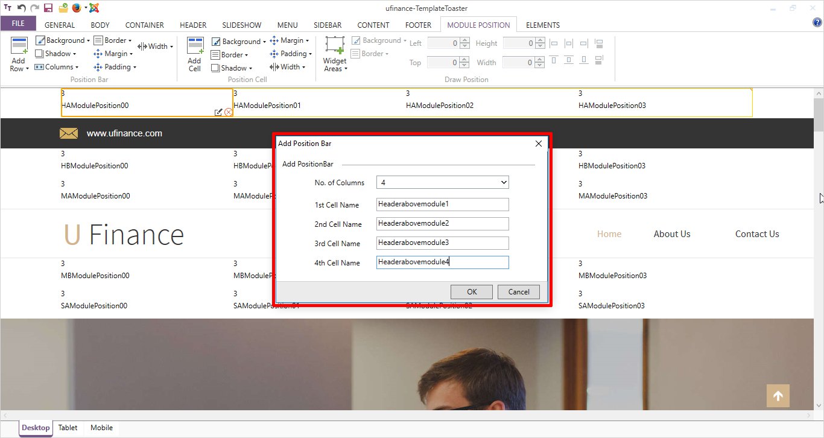Open the help question mark icon

817,23
